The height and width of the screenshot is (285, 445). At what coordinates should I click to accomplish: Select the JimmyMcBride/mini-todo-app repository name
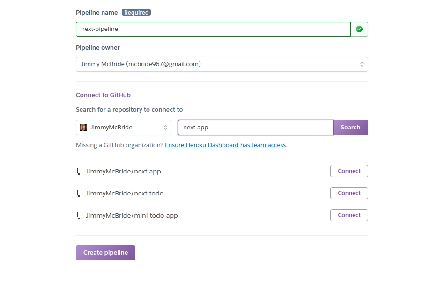(x=132, y=216)
